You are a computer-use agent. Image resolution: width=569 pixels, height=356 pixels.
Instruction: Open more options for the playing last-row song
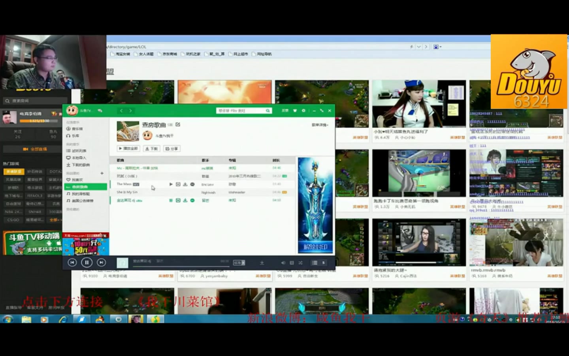tap(192, 201)
